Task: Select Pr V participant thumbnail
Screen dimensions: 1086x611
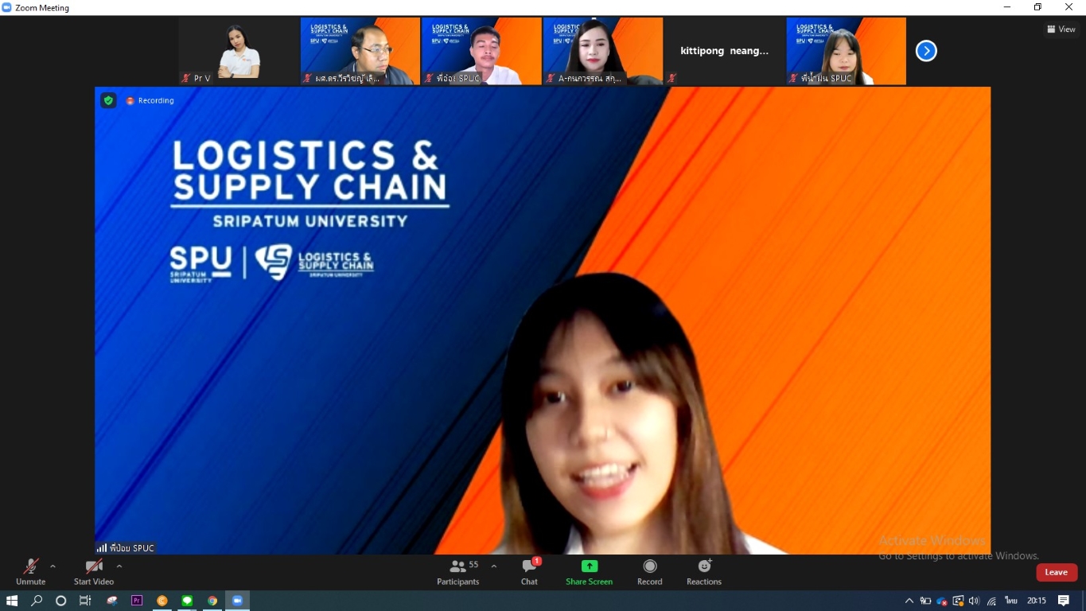Action: (x=239, y=51)
